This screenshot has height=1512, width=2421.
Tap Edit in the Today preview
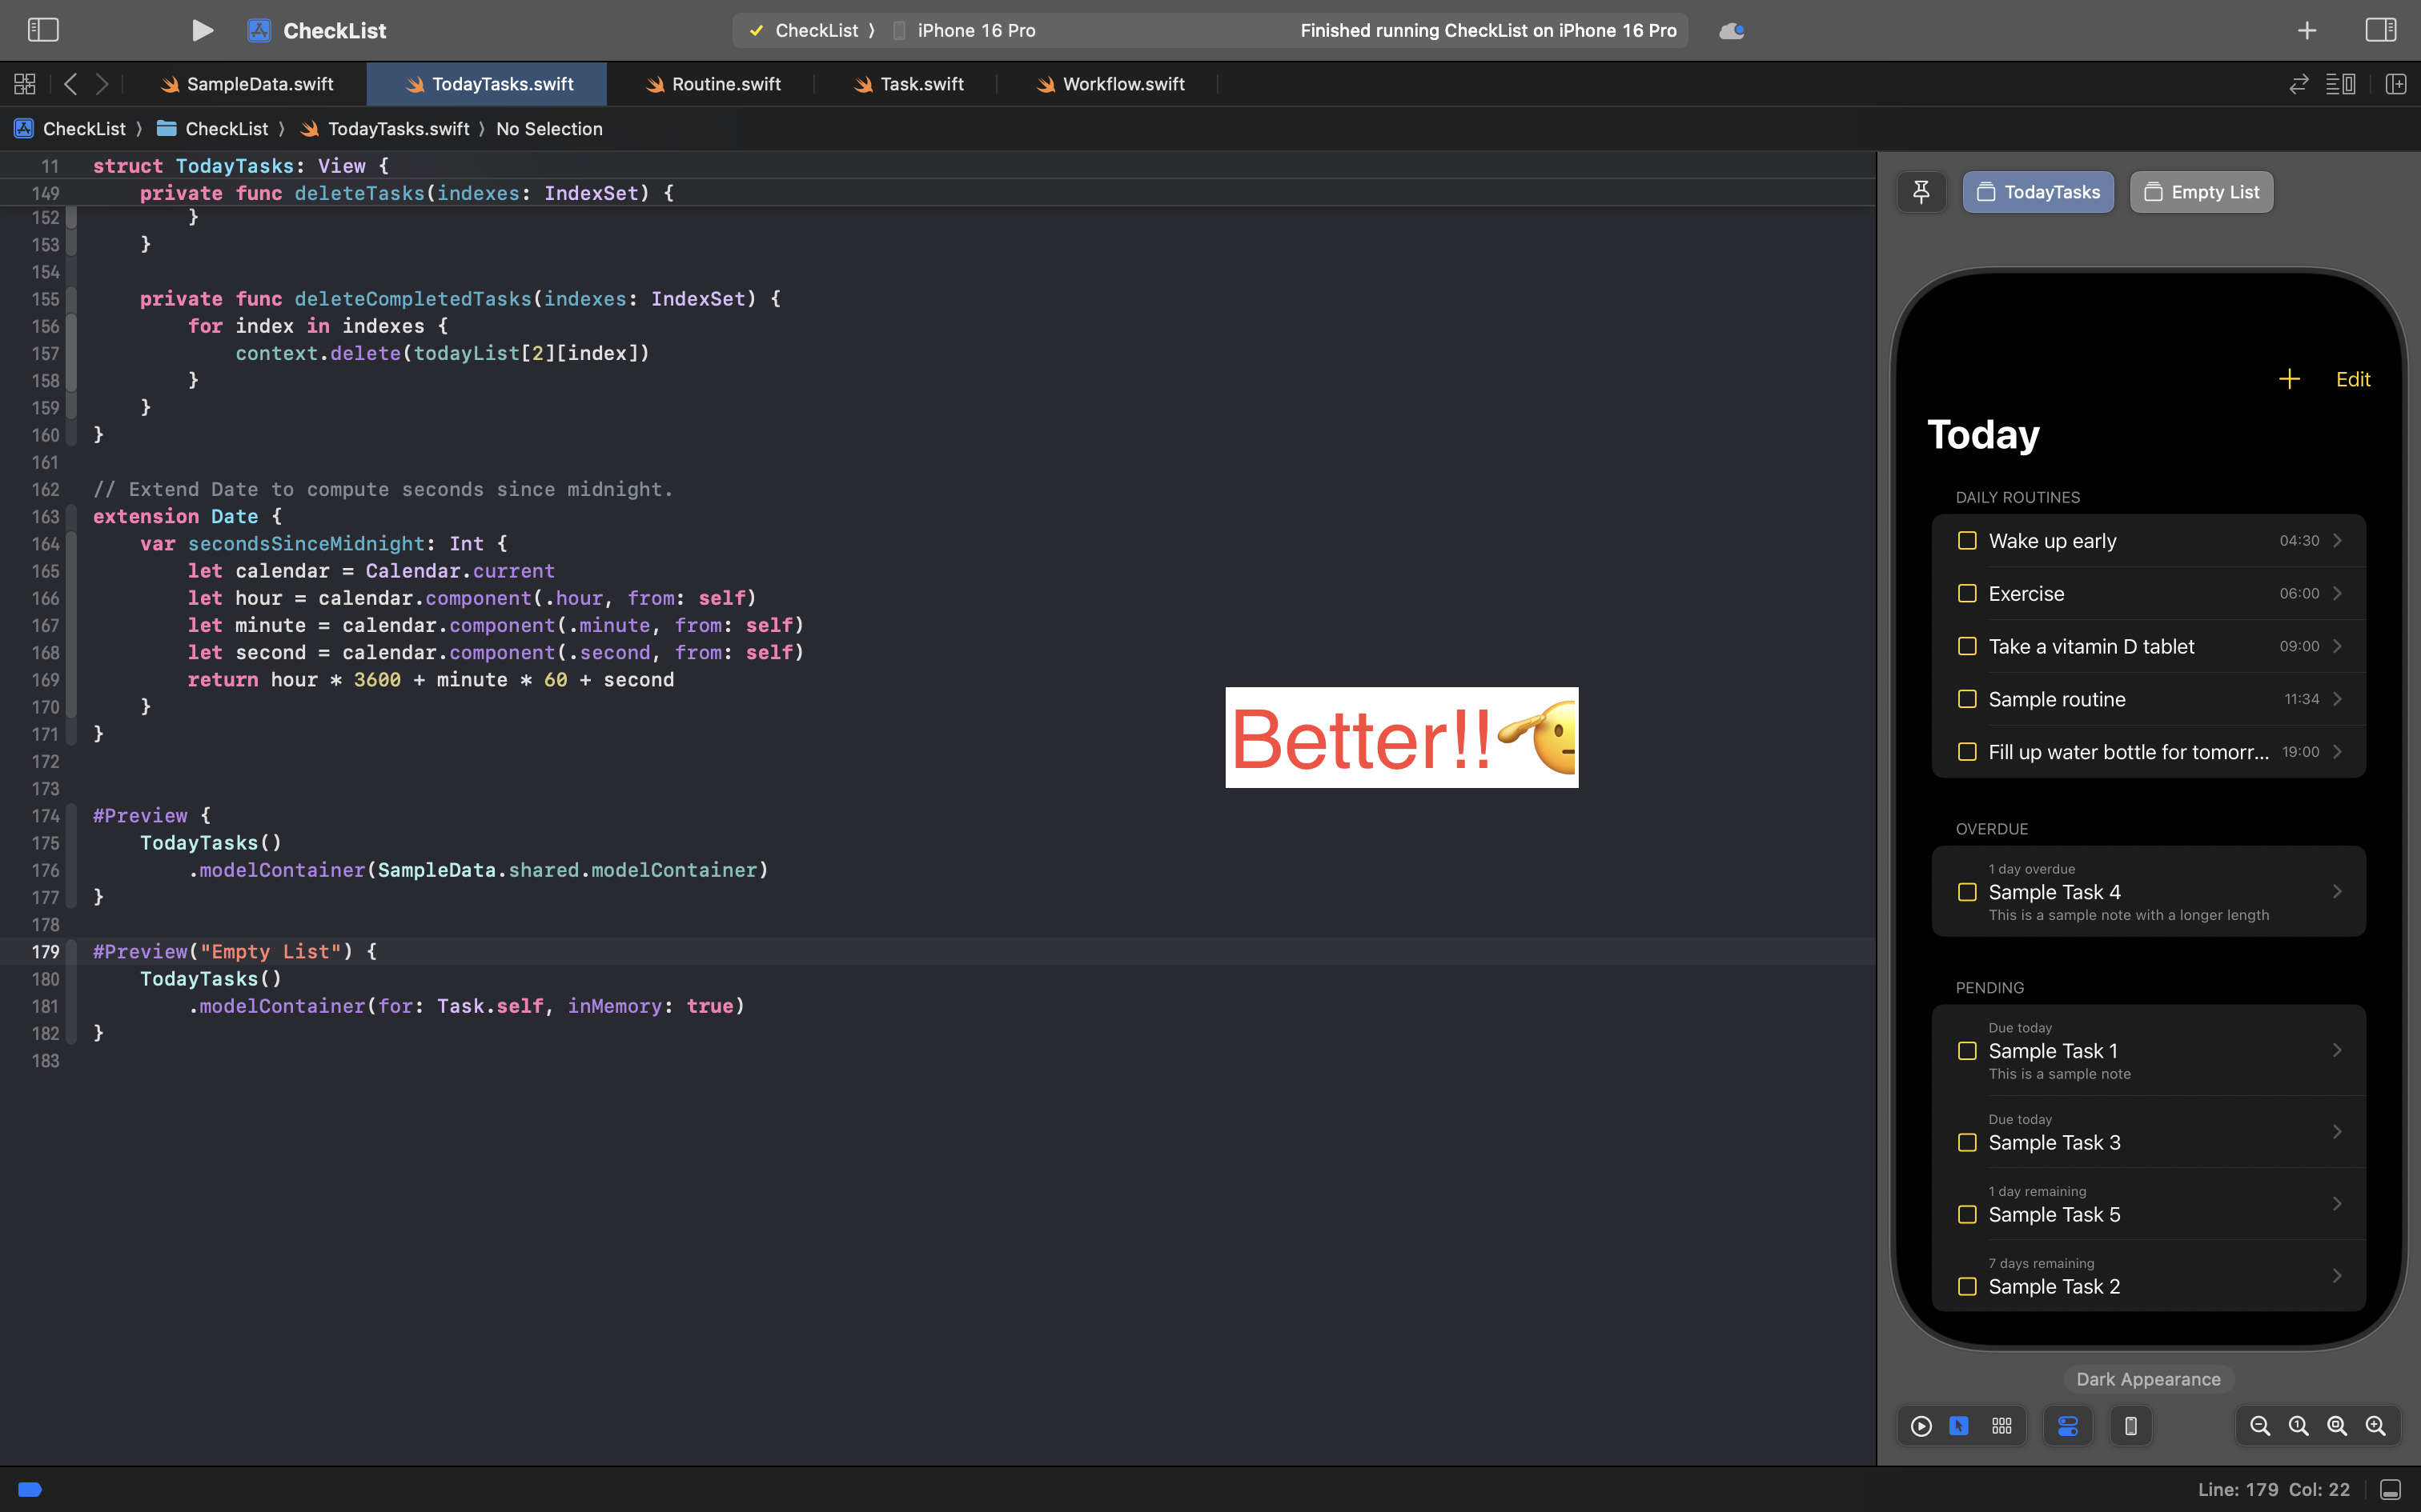pyautogui.click(x=2352, y=379)
